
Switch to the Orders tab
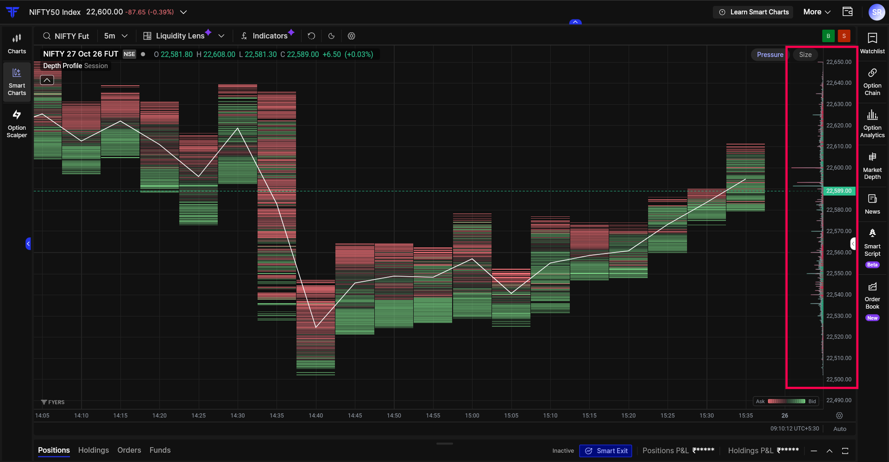click(x=129, y=450)
